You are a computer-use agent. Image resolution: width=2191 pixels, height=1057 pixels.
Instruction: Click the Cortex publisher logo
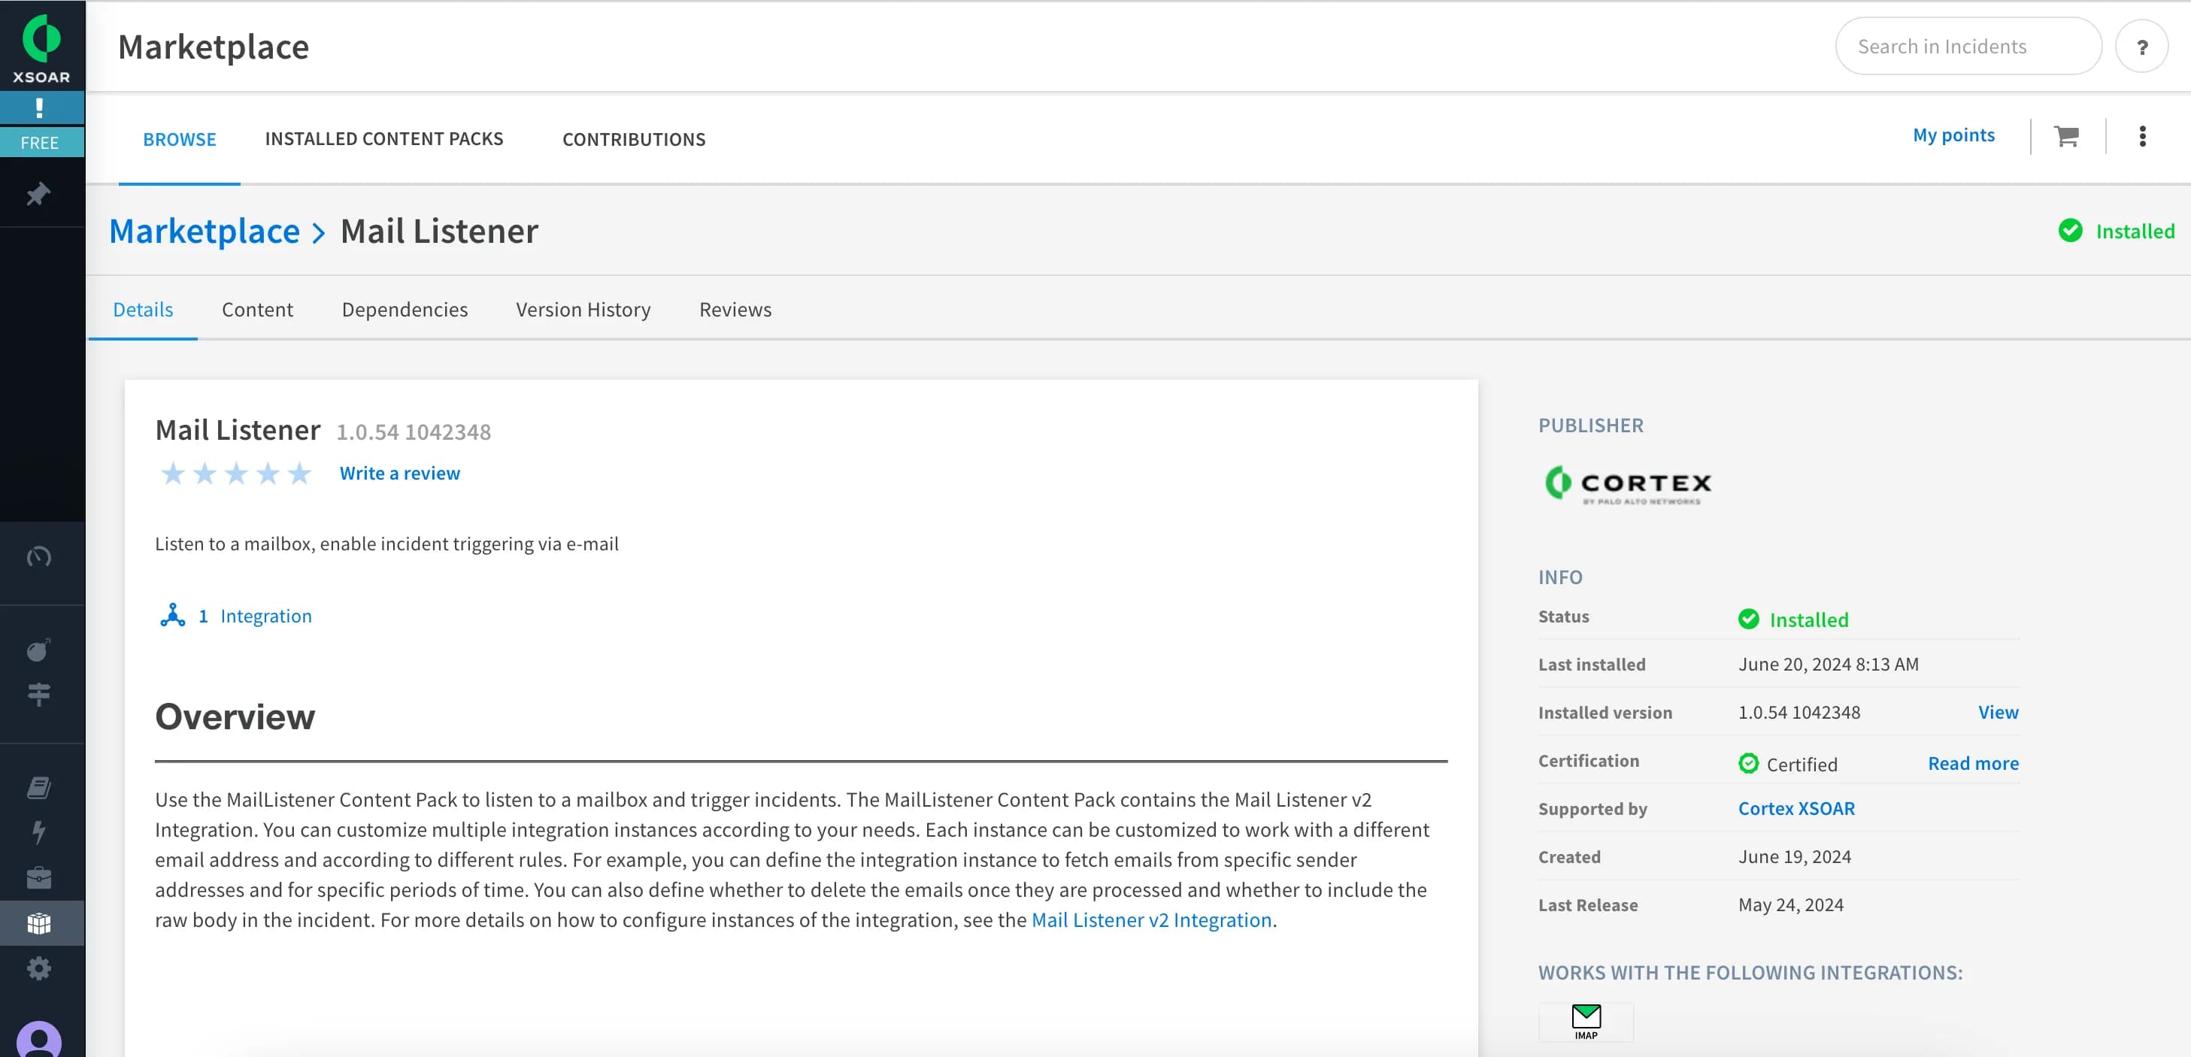[x=1627, y=485]
